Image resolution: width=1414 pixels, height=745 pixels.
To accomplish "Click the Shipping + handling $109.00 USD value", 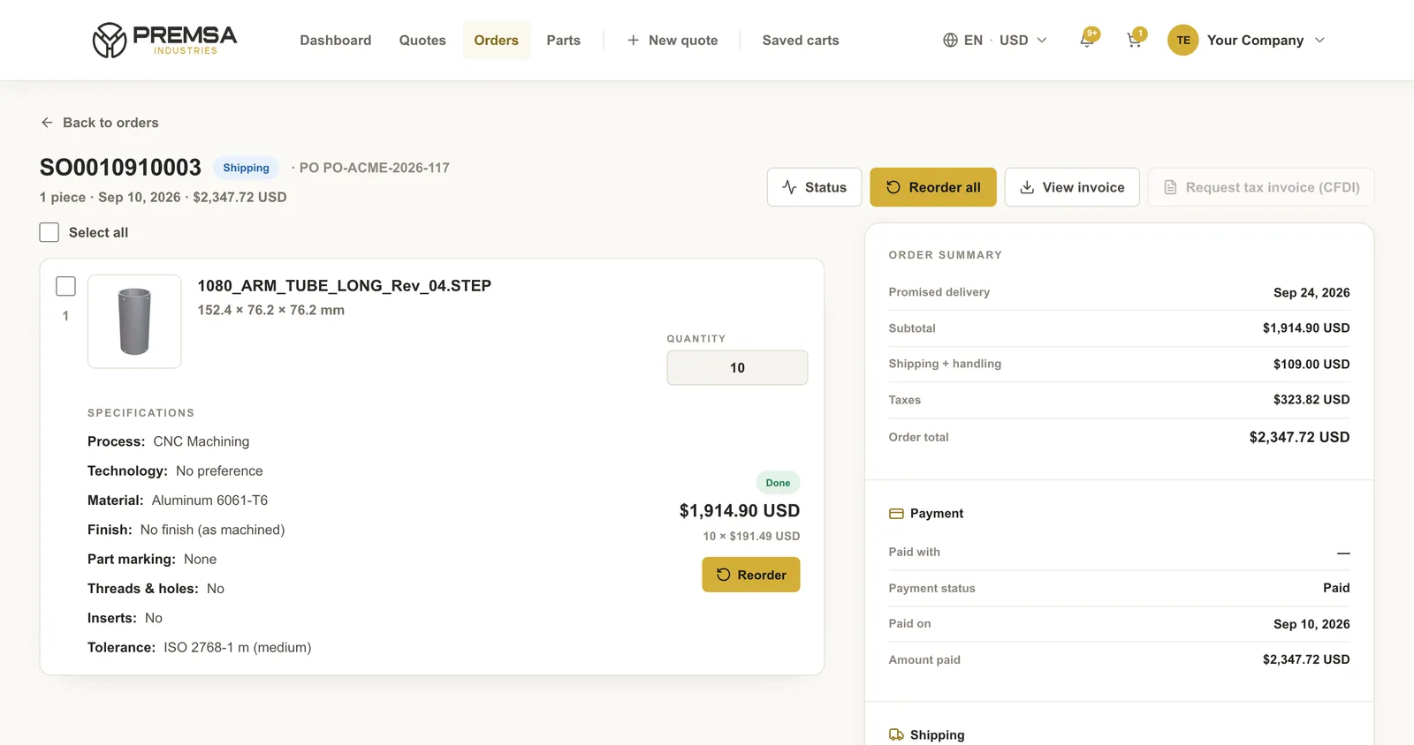I will (x=1311, y=364).
